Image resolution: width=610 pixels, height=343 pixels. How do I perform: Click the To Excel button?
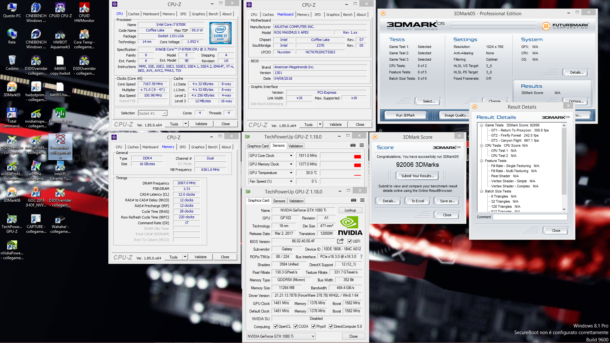click(x=417, y=201)
